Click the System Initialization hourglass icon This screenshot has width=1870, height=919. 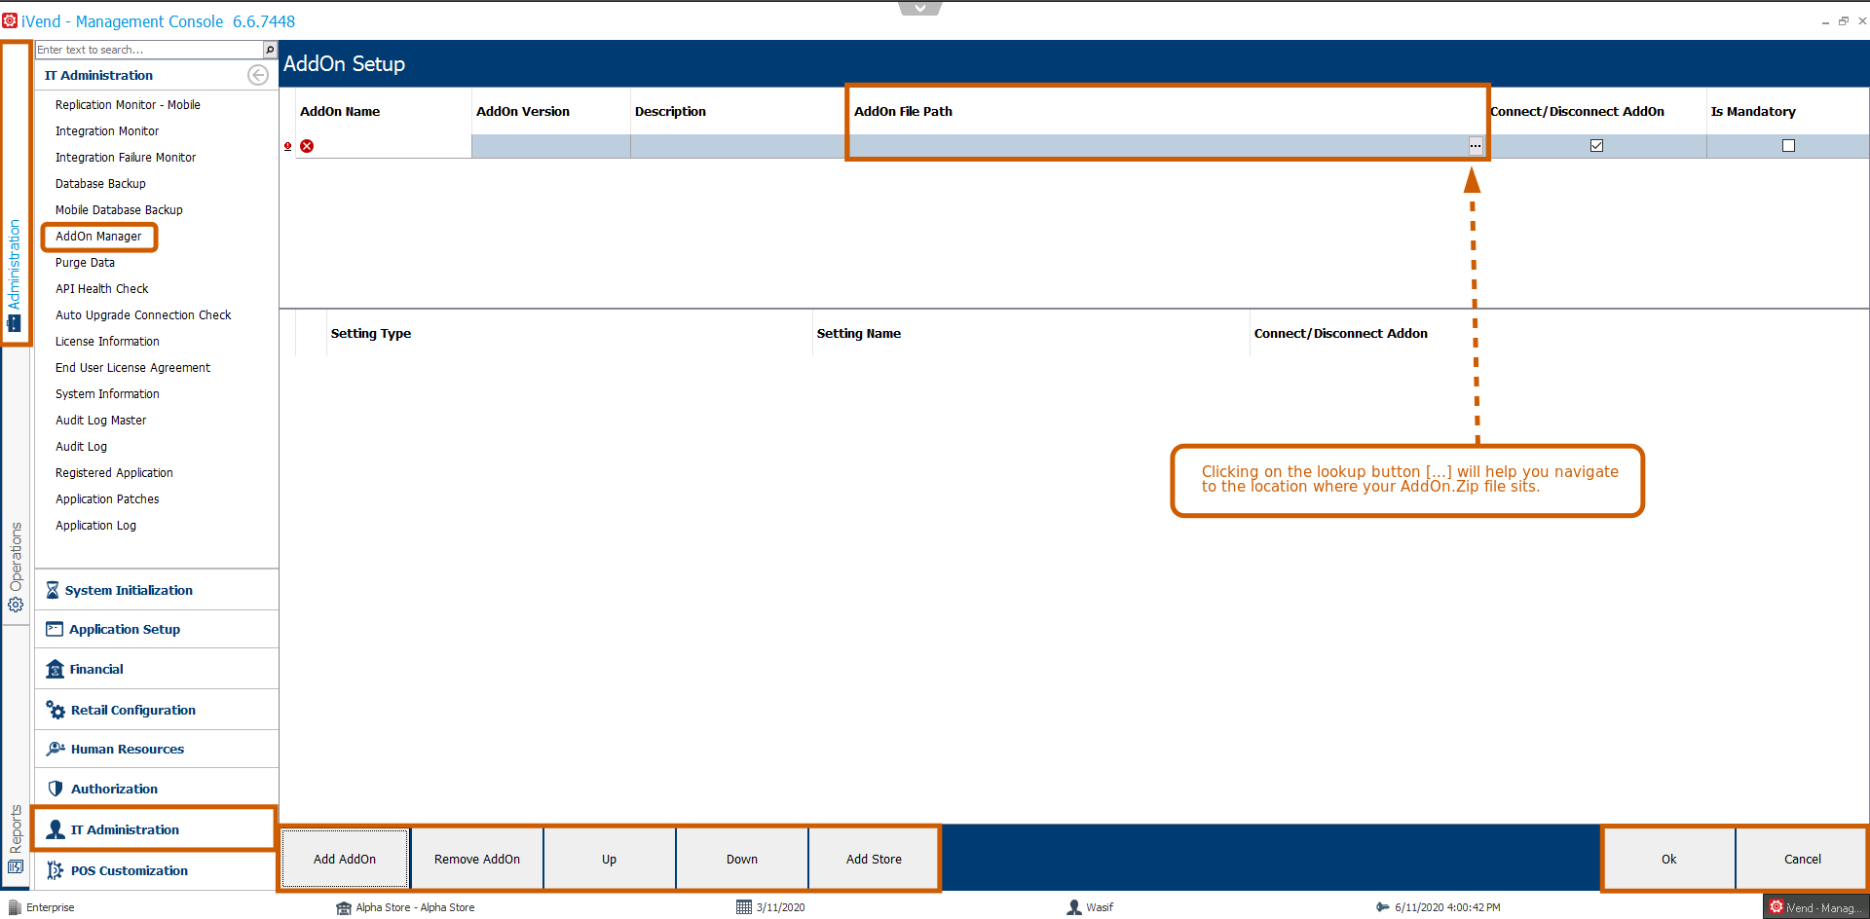pyautogui.click(x=53, y=590)
